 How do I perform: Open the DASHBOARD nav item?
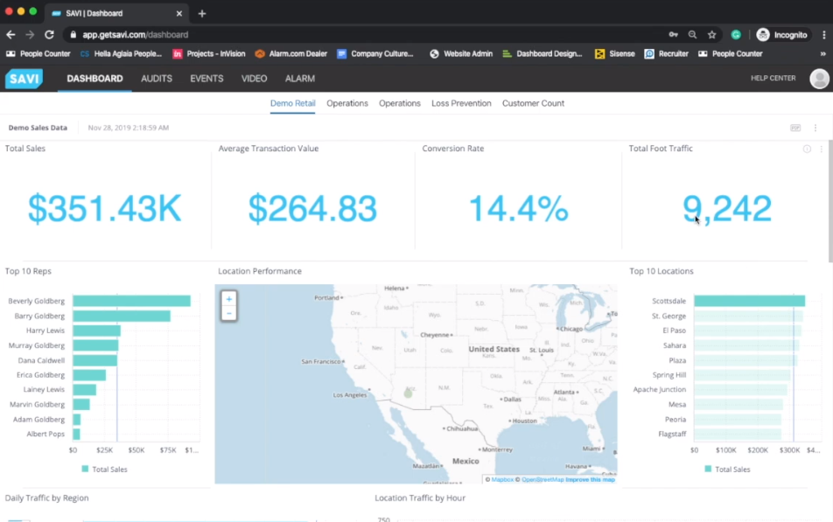coord(94,79)
